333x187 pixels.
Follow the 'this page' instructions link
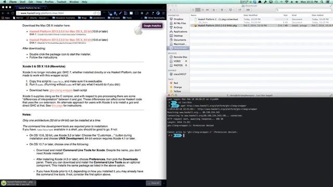57,105
